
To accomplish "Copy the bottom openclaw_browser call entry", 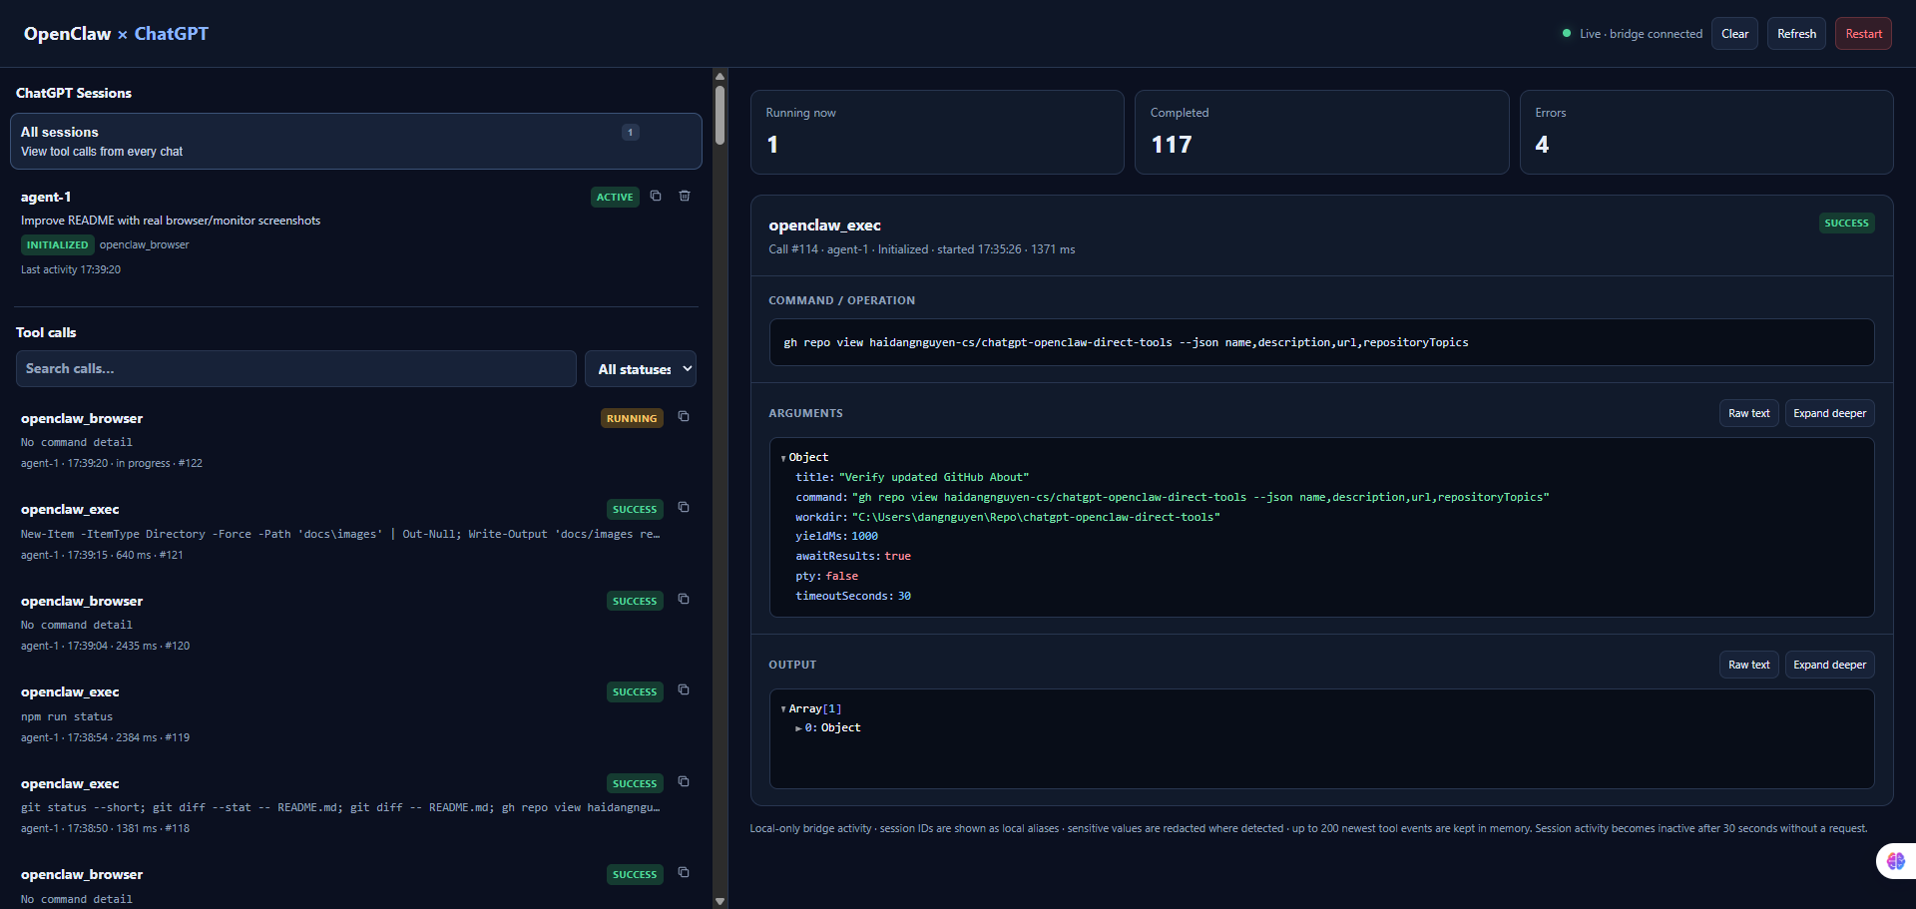I will coord(684,872).
